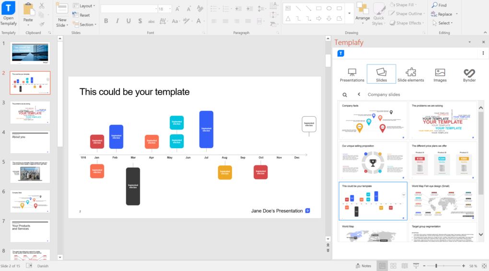Open the Shape Effects dropdown

[x=407, y=23]
